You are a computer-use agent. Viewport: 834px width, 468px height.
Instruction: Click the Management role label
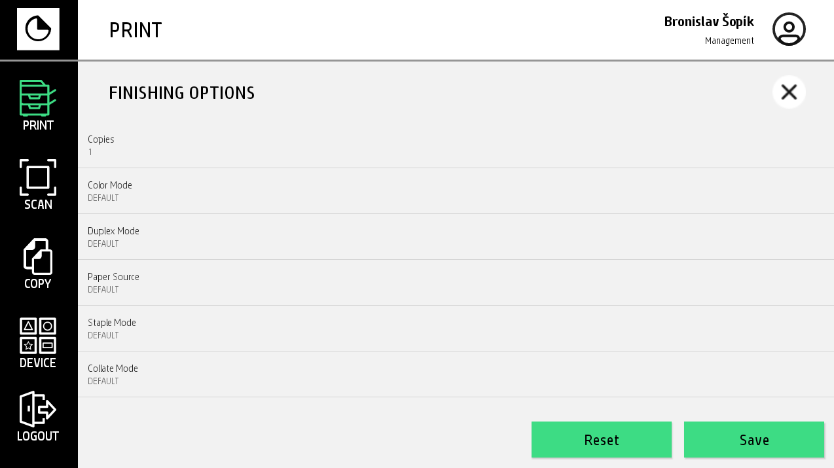(x=729, y=41)
